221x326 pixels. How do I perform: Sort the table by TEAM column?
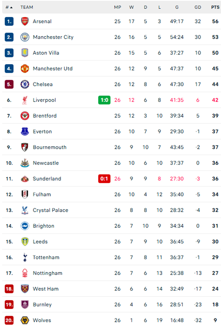(x=27, y=7)
